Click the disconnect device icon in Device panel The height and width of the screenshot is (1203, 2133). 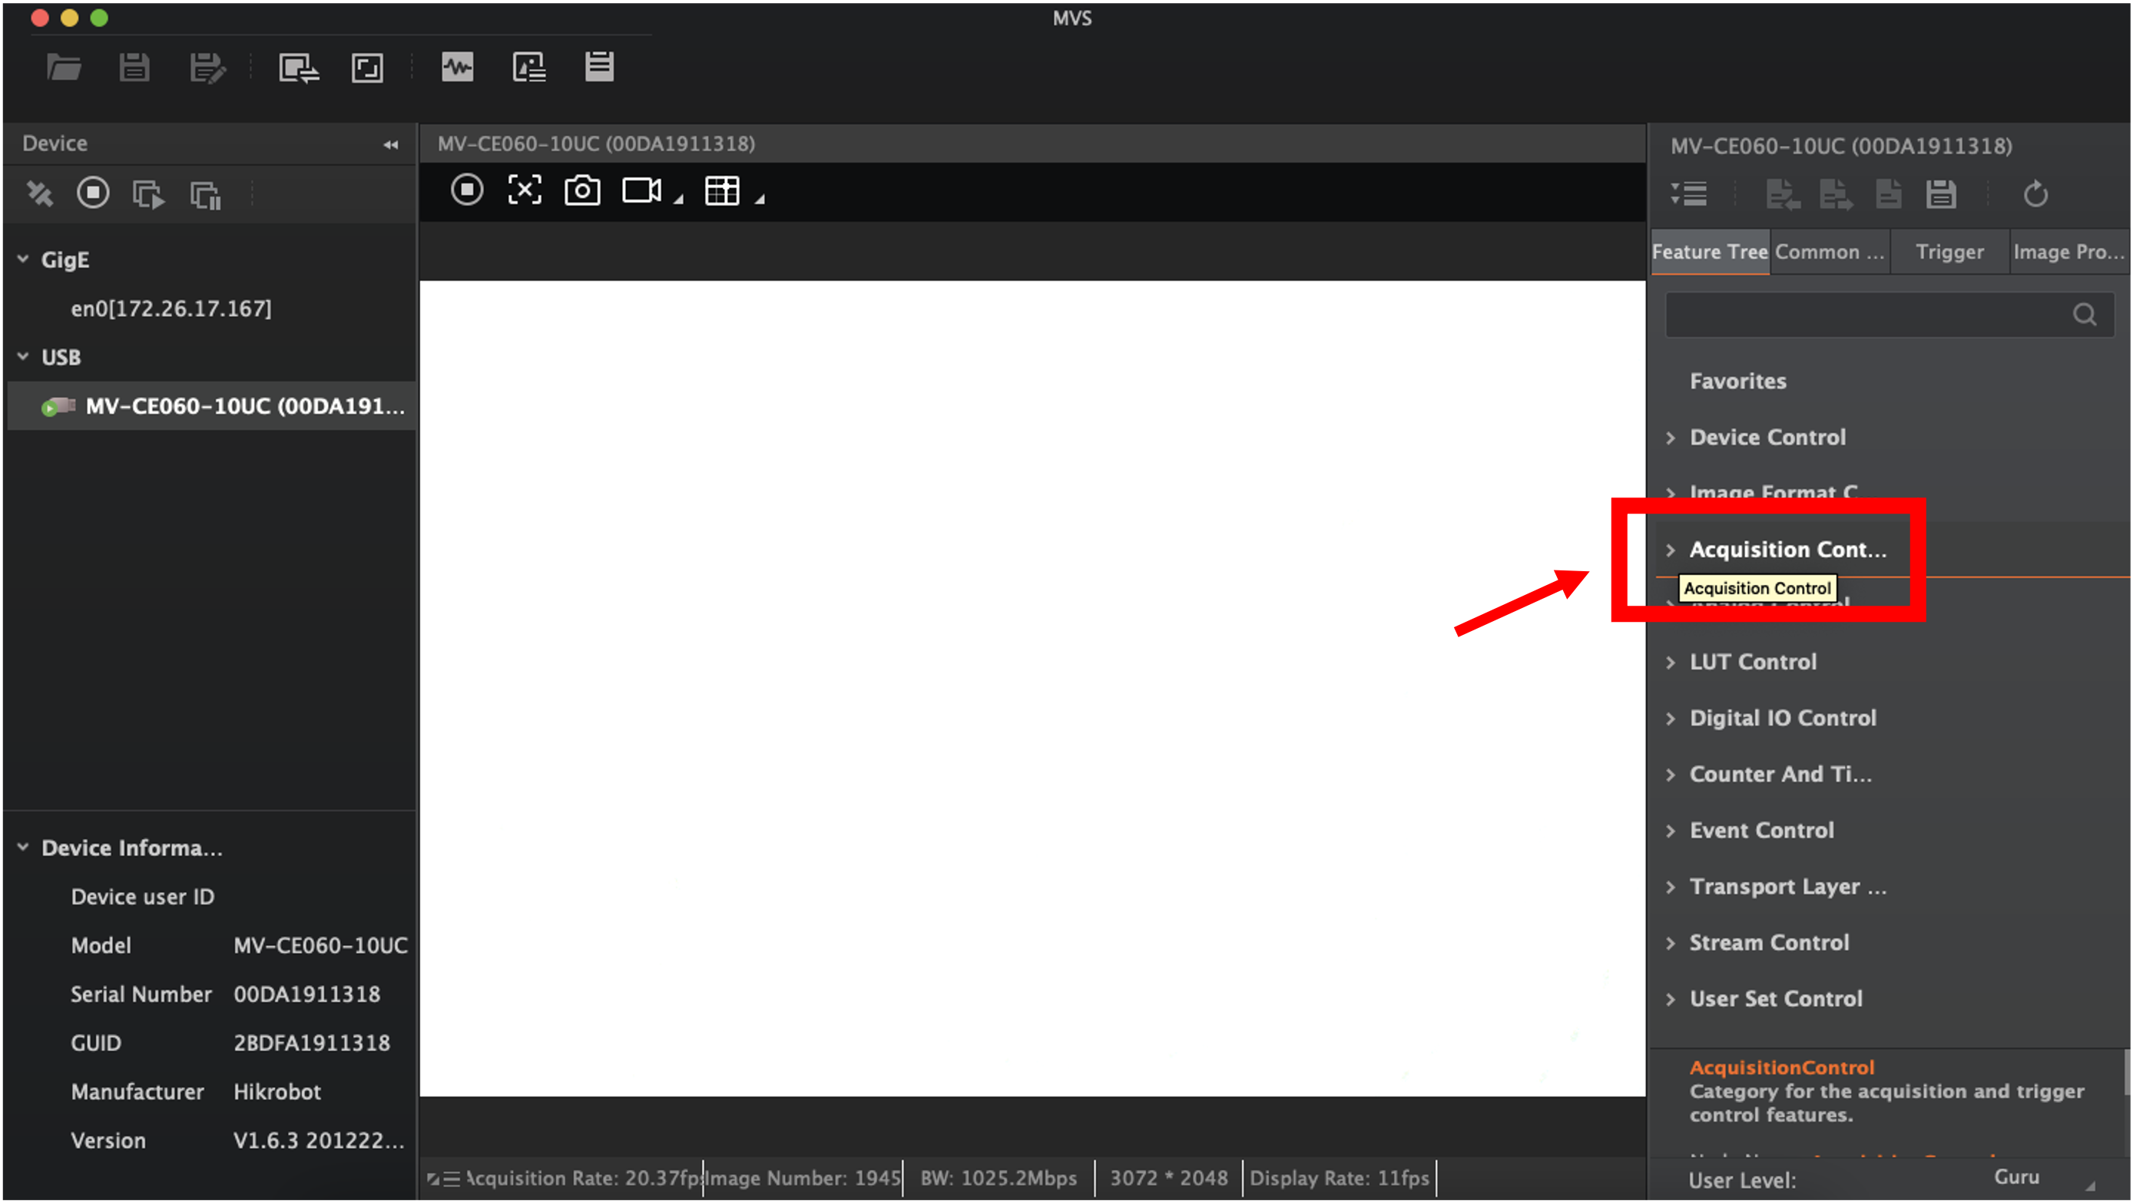coord(39,194)
